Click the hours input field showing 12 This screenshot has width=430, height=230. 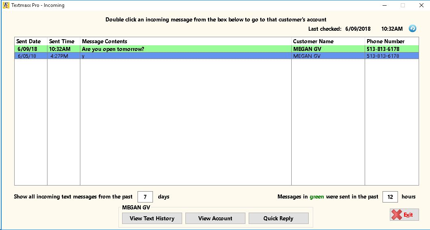pos(390,197)
